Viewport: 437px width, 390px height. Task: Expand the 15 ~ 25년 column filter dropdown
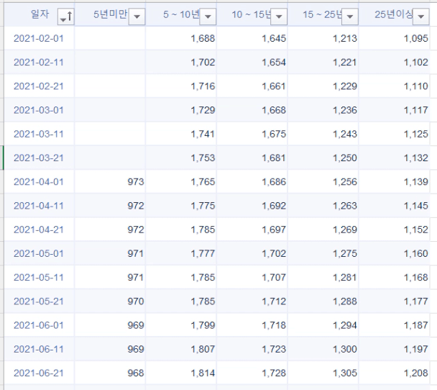[349, 16]
